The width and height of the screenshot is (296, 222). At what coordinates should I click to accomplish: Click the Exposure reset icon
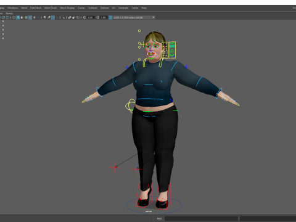pos(84,17)
